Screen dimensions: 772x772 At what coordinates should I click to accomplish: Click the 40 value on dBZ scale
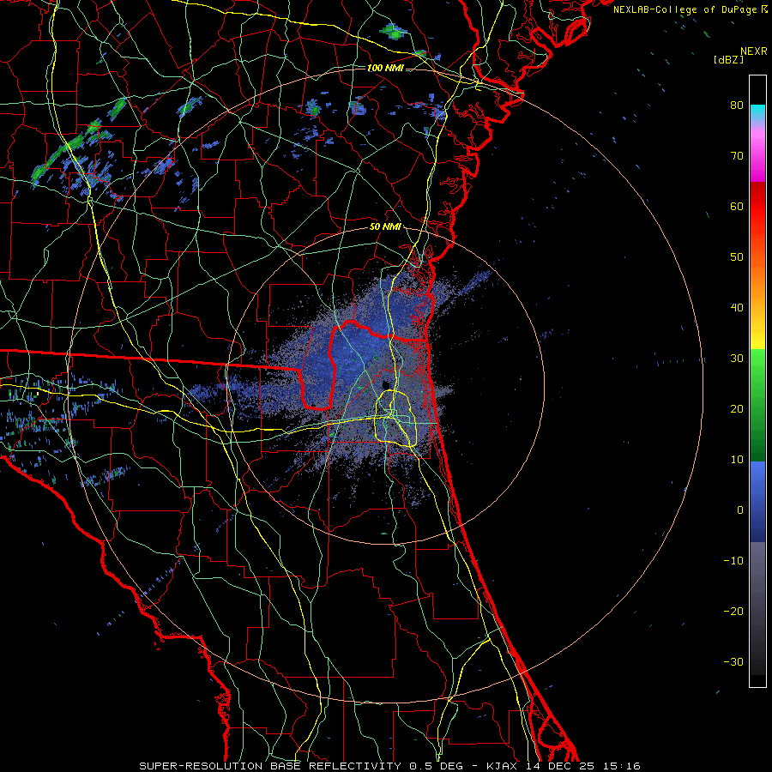point(737,308)
